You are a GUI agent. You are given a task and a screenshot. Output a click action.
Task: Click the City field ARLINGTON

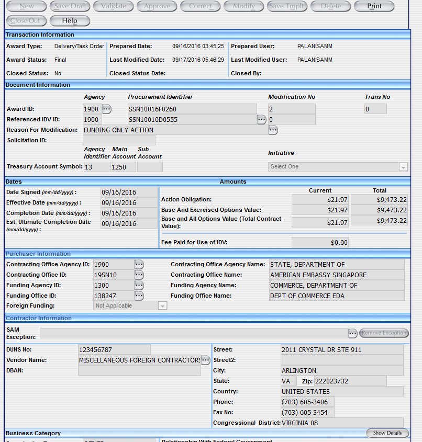coord(342,370)
